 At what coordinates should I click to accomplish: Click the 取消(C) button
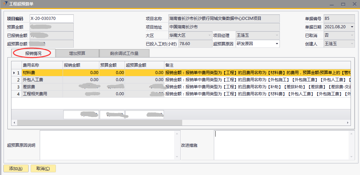point(43,169)
